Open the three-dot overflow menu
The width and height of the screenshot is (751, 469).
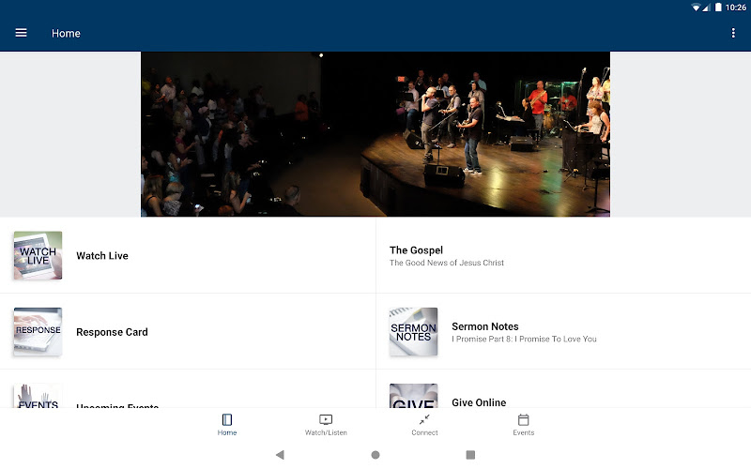coord(733,33)
